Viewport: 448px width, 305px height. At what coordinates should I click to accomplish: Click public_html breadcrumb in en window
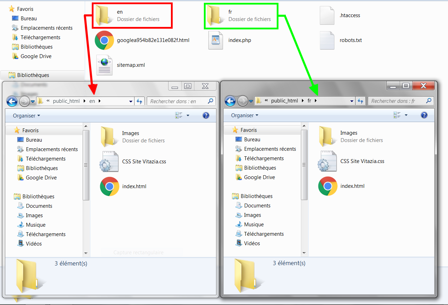[x=66, y=101]
